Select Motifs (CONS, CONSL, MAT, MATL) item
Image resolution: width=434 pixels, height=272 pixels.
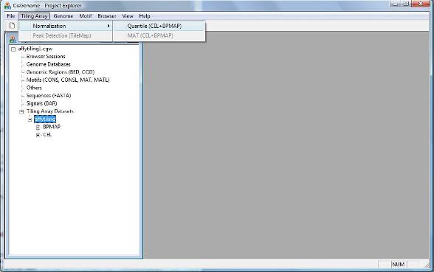pyautogui.click(x=68, y=80)
